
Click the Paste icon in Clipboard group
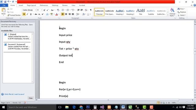coord(3,10)
